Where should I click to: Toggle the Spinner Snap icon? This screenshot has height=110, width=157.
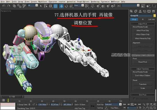point(113,6)
